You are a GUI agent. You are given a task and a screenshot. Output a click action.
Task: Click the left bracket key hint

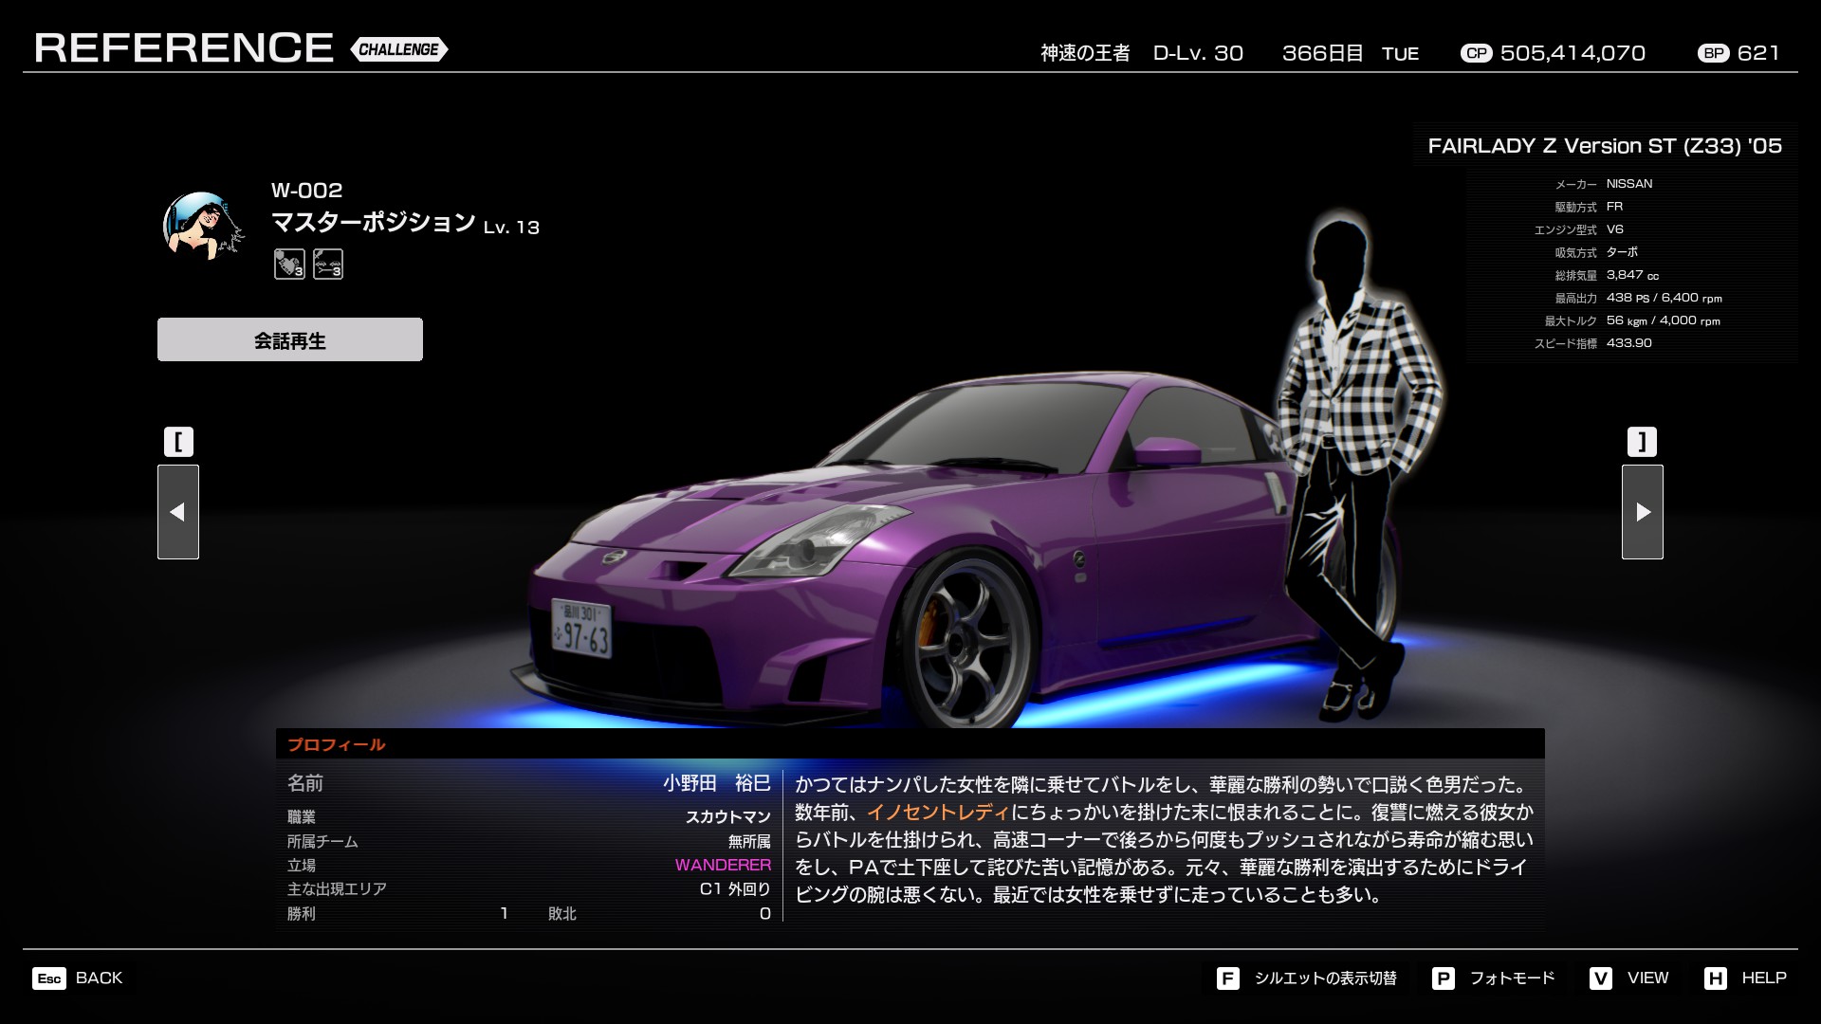[178, 442]
